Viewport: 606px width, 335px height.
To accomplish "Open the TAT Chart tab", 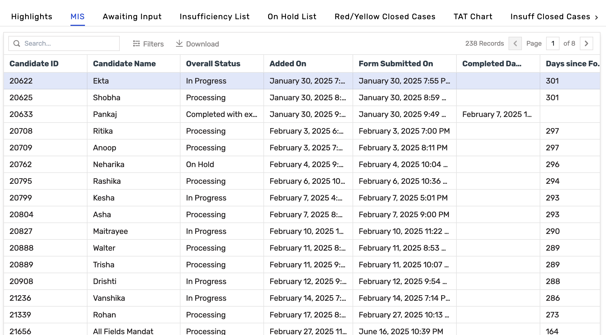I will 473,17.
